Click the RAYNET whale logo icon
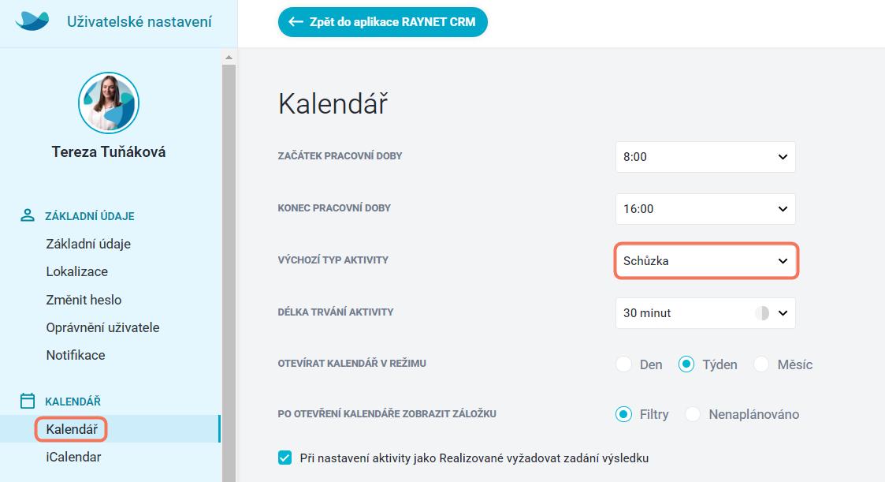 click(32, 21)
